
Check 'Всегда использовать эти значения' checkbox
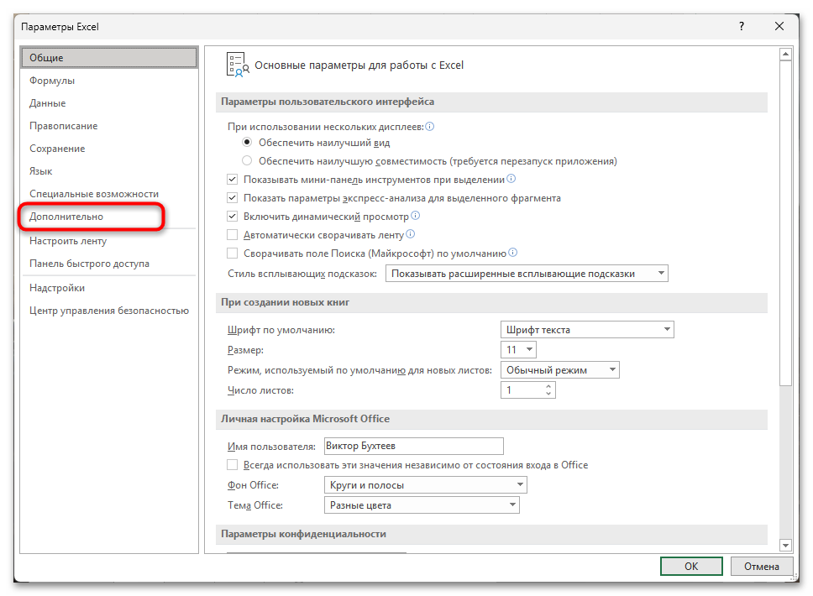233,465
